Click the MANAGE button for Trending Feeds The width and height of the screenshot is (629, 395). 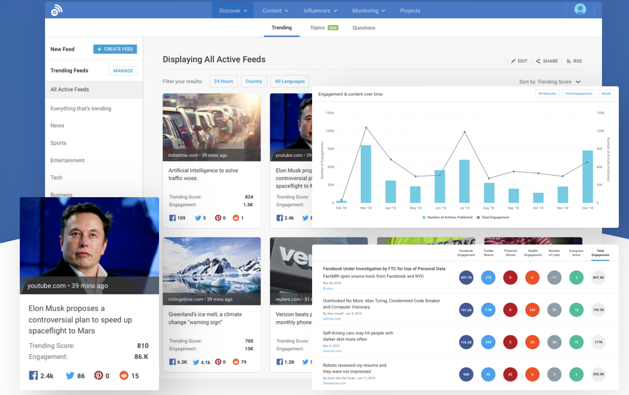pyautogui.click(x=122, y=70)
